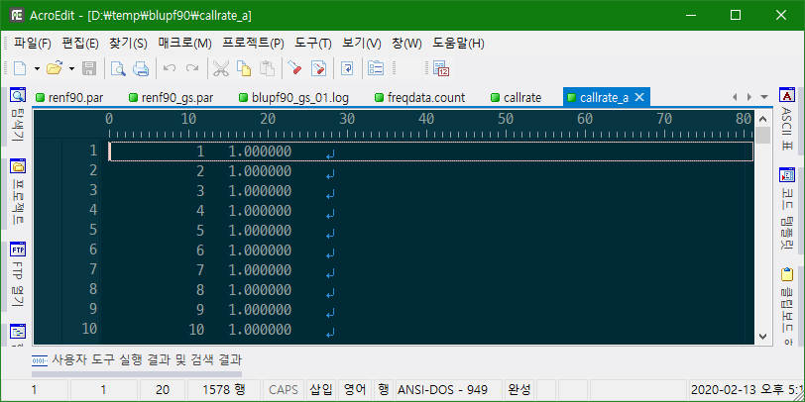Click line number 10 in gutter
Image resolution: width=805 pixels, height=402 pixels.
(x=89, y=329)
